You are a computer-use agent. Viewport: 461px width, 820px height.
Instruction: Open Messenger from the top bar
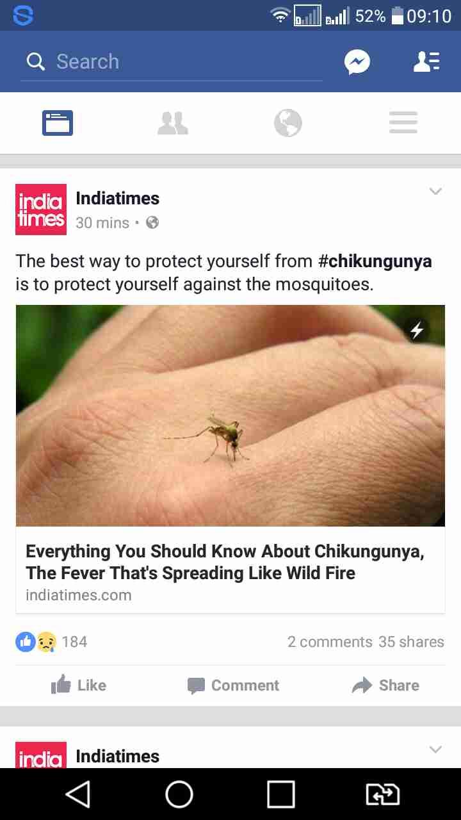click(x=357, y=61)
